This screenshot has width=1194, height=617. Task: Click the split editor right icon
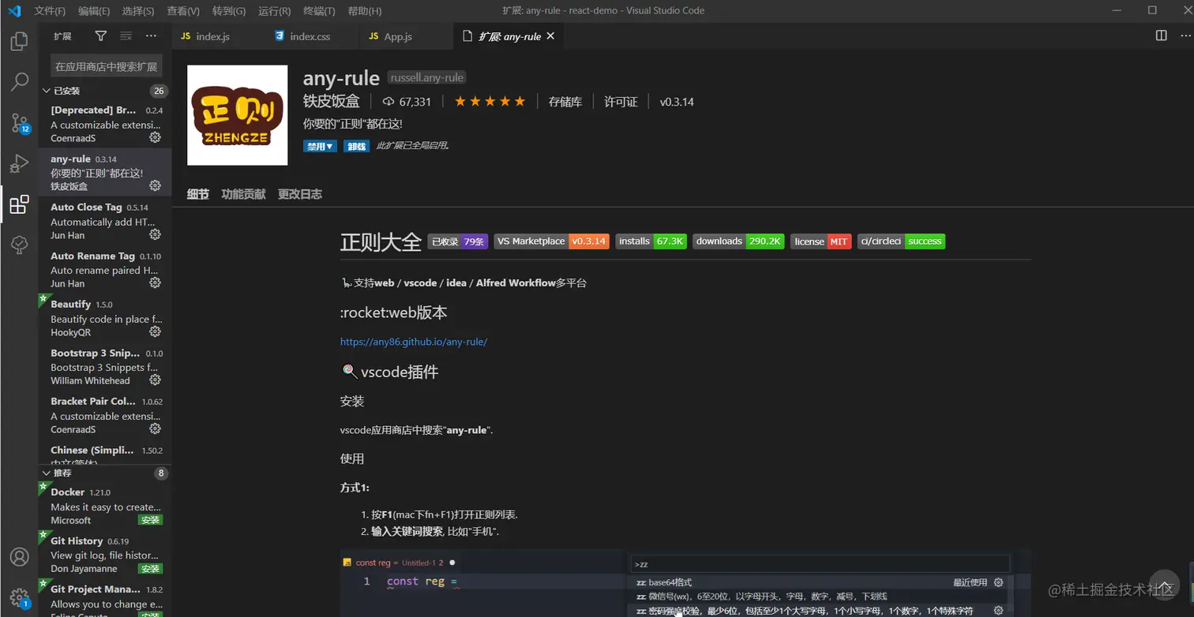coord(1161,36)
